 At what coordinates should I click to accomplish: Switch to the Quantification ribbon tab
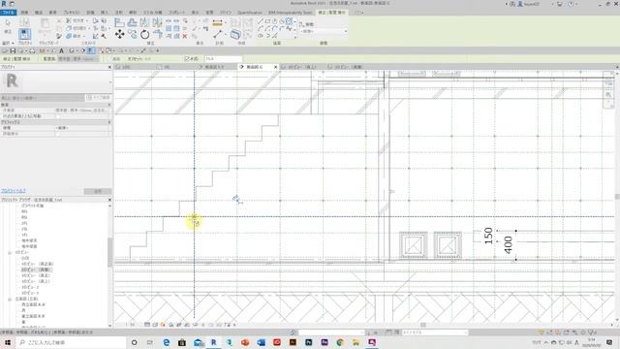pyautogui.click(x=250, y=13)
